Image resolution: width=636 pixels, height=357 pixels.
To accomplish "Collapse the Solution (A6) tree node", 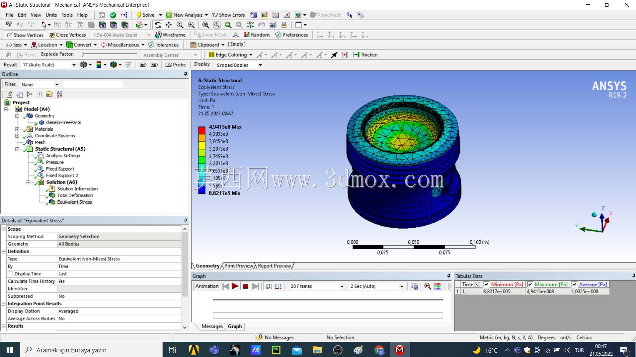I will [29, 182].
